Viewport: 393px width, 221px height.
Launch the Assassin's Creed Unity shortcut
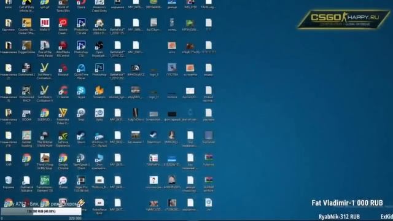point(99,6)
